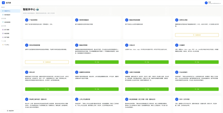Open 用户管理 in the sidebar
Viewport: 223px width, 113px height.
point(10,37)
